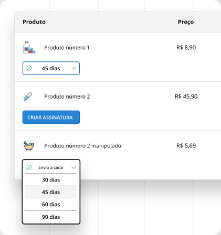Click the medicine bottle and pills icon
The image size is (221, 235).
coord(29,47)
